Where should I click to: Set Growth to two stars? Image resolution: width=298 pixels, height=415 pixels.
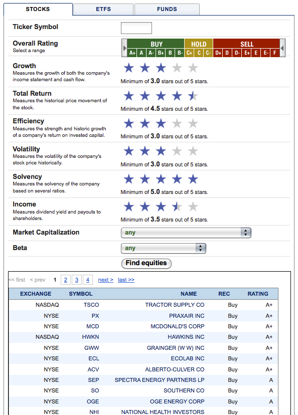click(x=145, y=68)
